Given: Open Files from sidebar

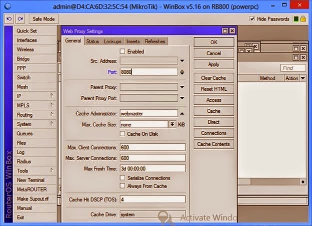Looking at the screenshot, I should click(35, 143).
